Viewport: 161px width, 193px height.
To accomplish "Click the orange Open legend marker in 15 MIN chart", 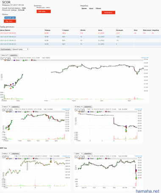I will click(79, 112).
